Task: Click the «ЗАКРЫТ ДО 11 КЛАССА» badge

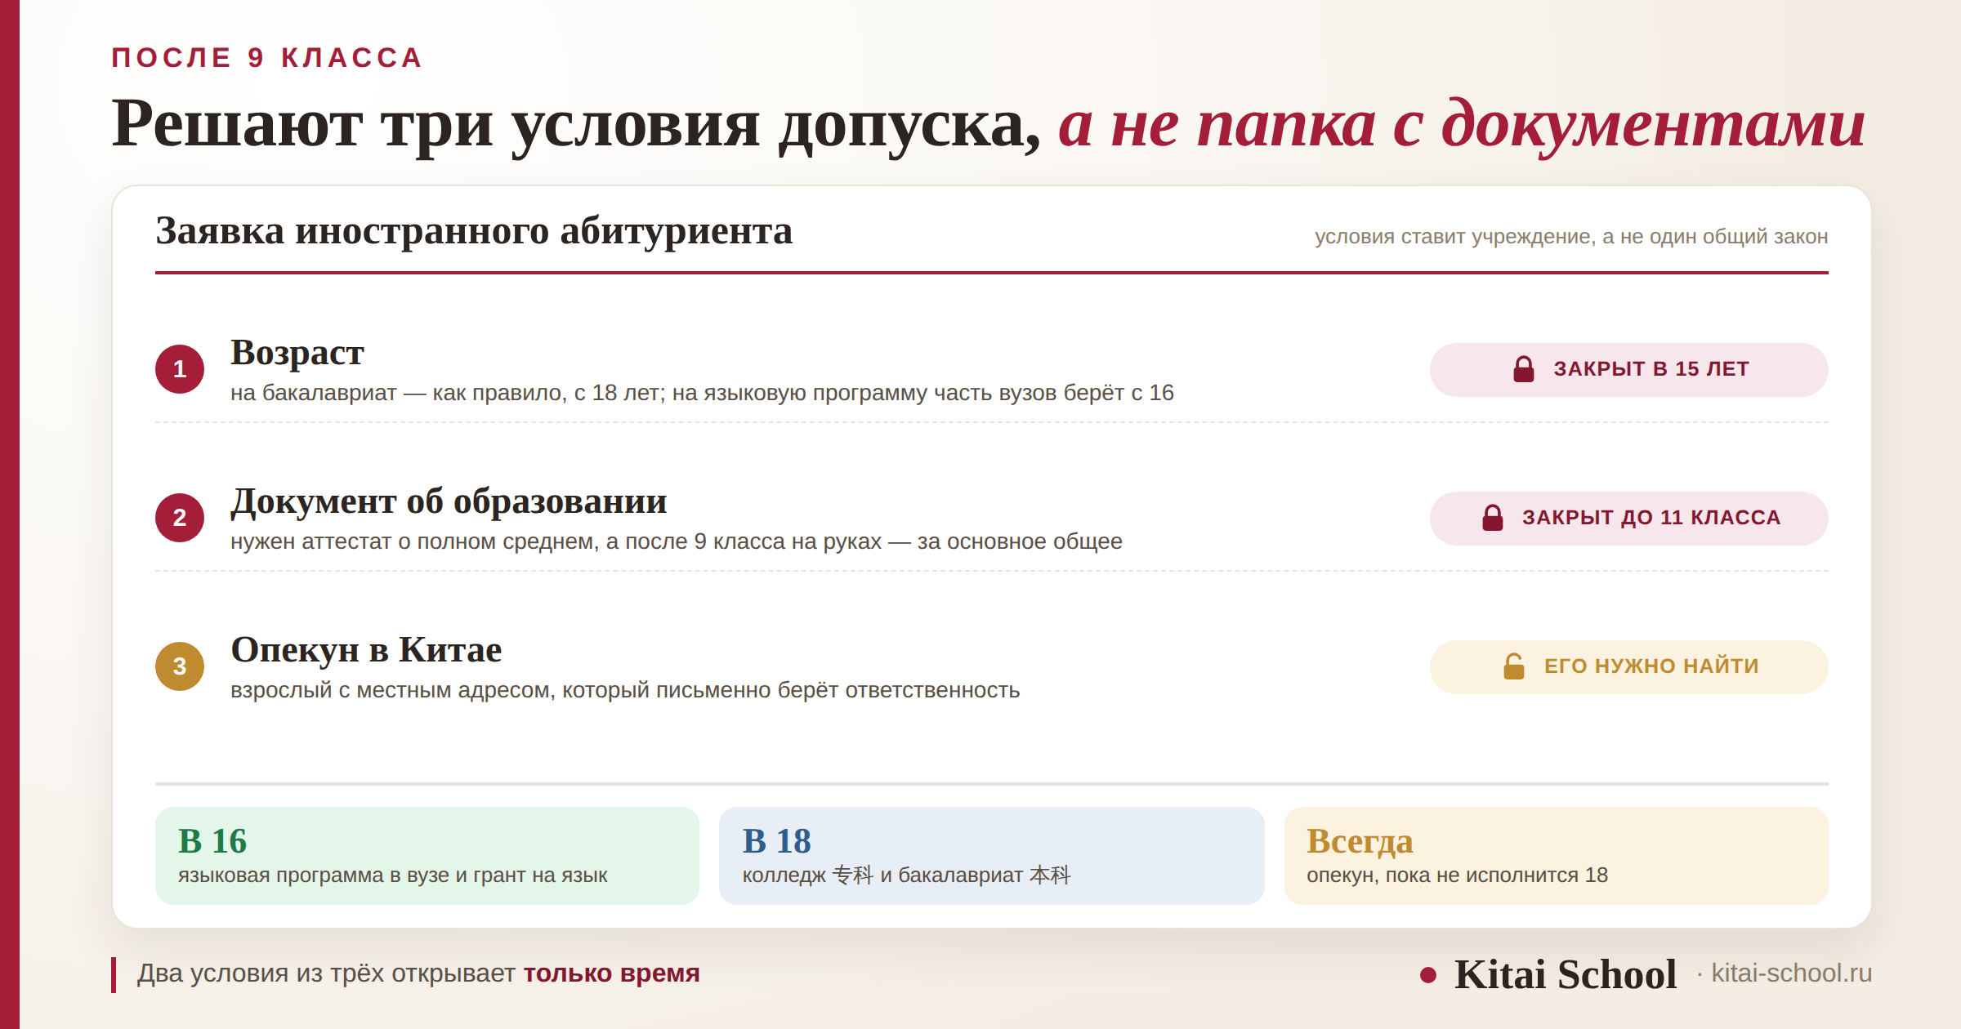Action: 1628,518
